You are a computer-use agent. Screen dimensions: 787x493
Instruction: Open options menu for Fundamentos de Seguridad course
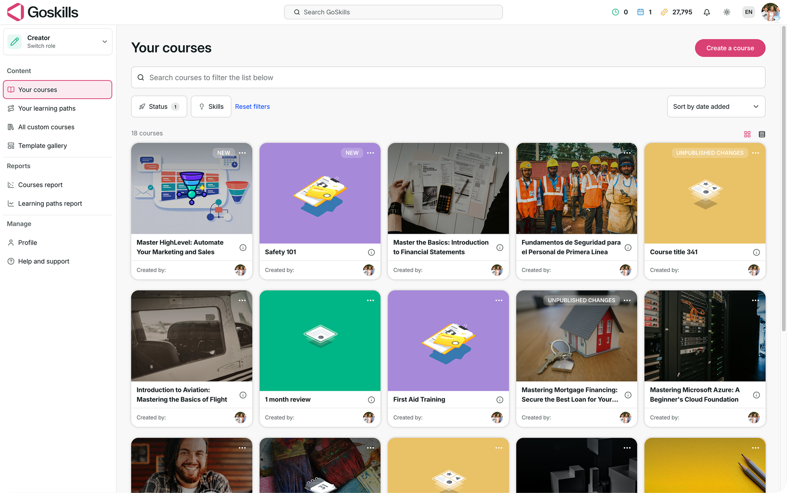click(x=627, y=153)
